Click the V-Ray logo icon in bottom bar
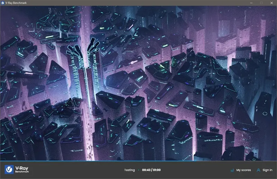This screenshot has height=179, width=277. 9,169
